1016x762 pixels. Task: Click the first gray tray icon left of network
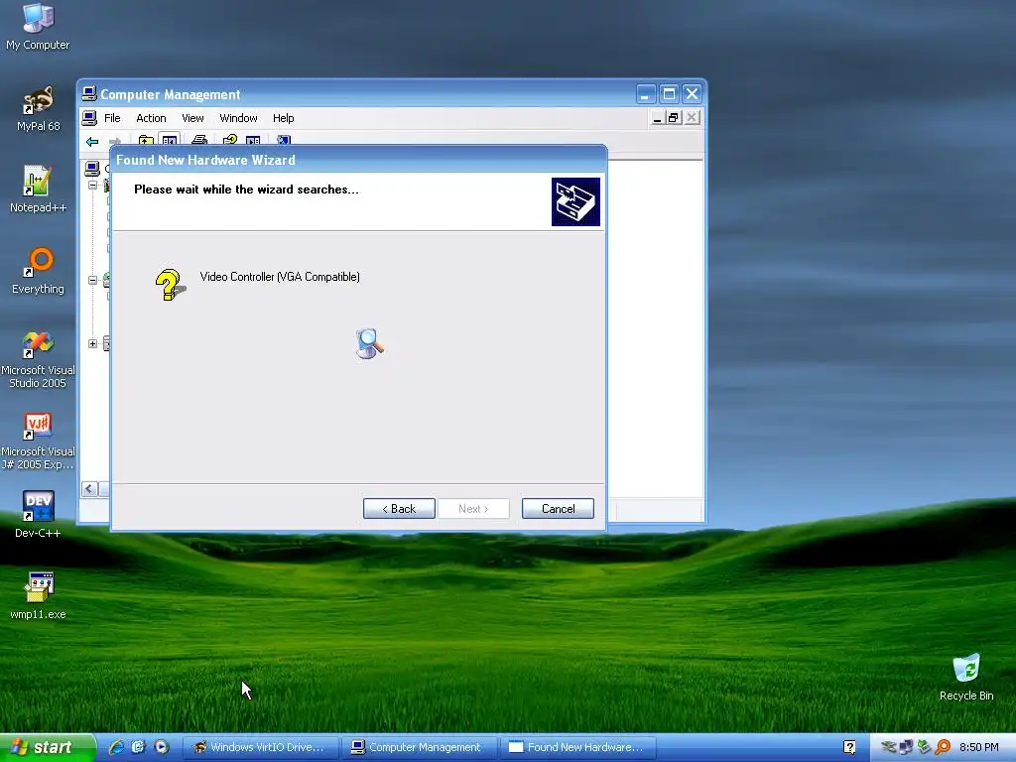tap(888, 747)
